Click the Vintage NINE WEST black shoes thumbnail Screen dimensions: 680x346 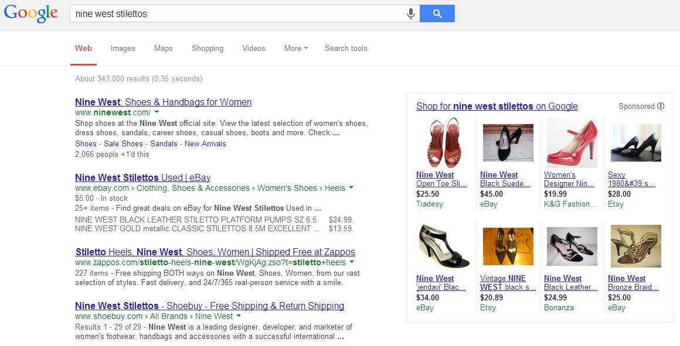(508, 246)
